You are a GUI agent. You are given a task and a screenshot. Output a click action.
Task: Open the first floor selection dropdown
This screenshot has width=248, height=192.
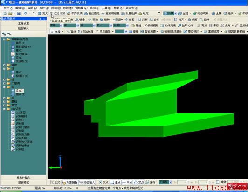[x=61, y=26]
